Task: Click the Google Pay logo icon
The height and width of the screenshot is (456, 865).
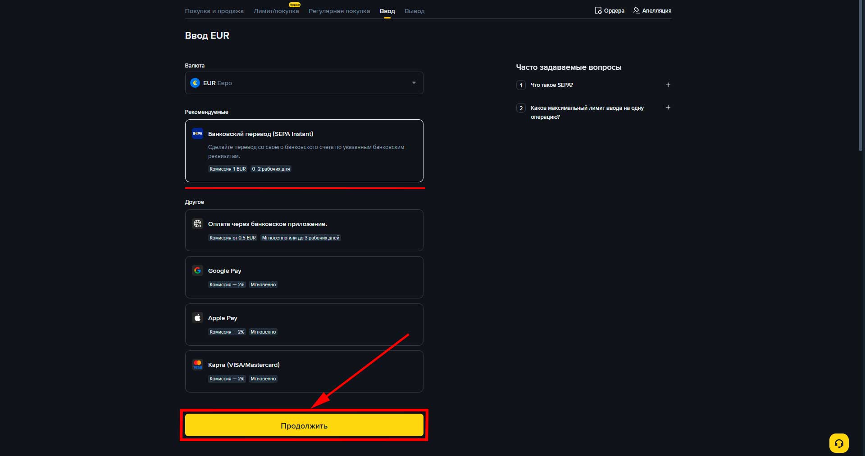Action: point(197,271)
